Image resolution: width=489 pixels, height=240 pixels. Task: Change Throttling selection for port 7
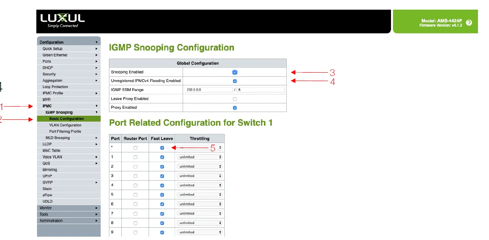(199, 213)
